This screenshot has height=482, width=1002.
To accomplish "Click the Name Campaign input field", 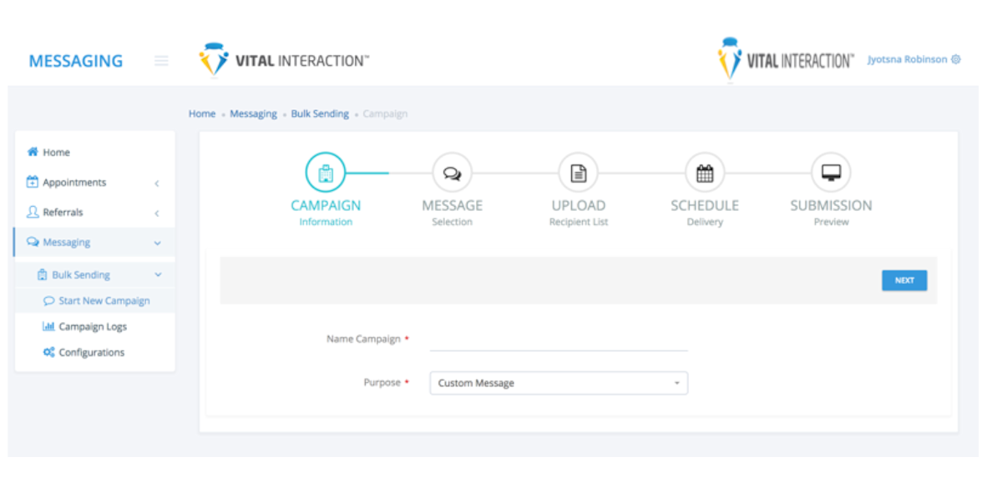I will (559, 340).
